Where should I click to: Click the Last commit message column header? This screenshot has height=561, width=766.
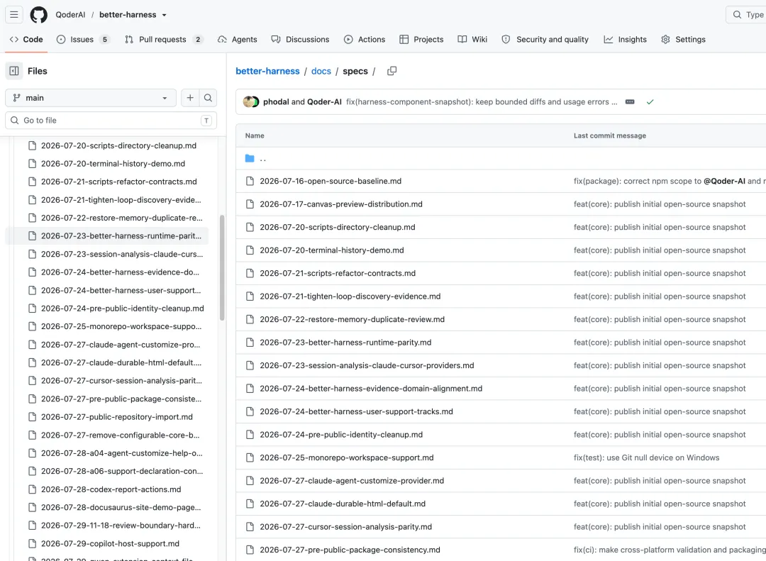click(610, 135)
